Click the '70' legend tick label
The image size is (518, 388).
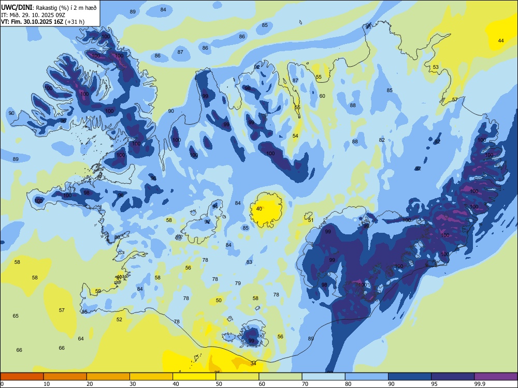(305, 384)
